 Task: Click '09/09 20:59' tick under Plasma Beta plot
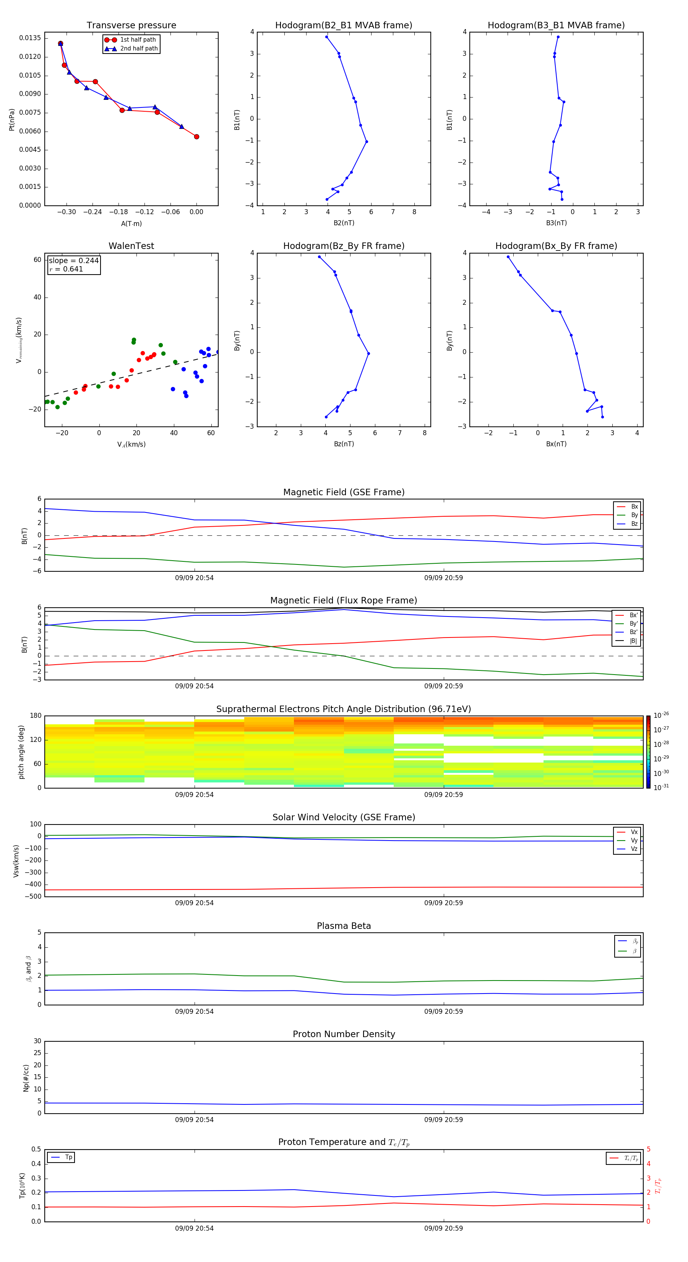pyautogui.click(x=444, y=1012)
